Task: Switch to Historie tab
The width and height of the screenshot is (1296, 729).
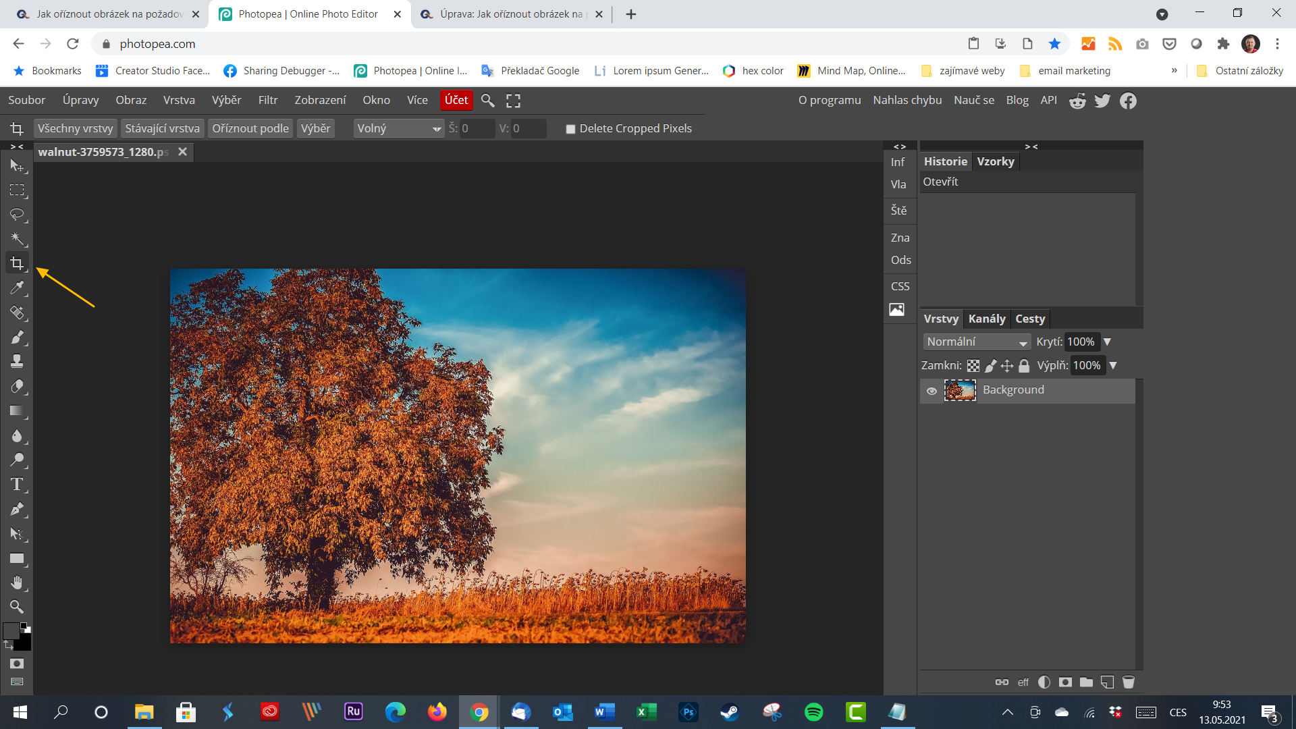Action: [945, 161]
